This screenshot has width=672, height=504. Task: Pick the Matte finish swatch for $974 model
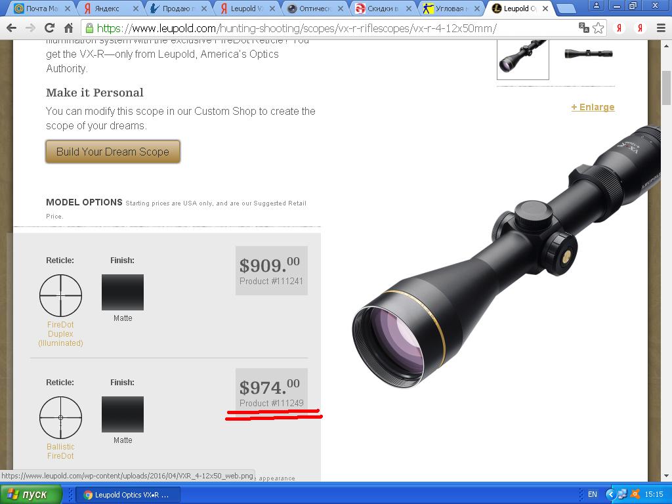pos(123,414)
